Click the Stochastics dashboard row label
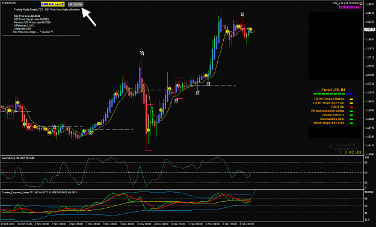 coord(332,119)
